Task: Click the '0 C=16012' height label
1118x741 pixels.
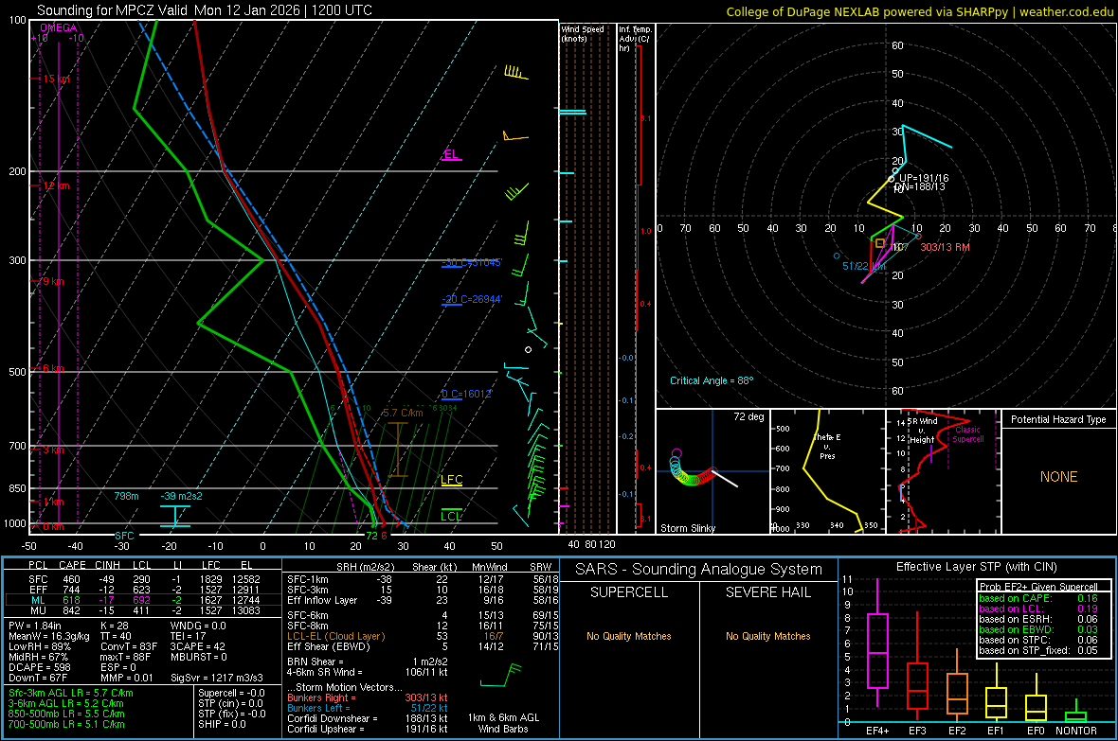Action: (x=466, y=394)
